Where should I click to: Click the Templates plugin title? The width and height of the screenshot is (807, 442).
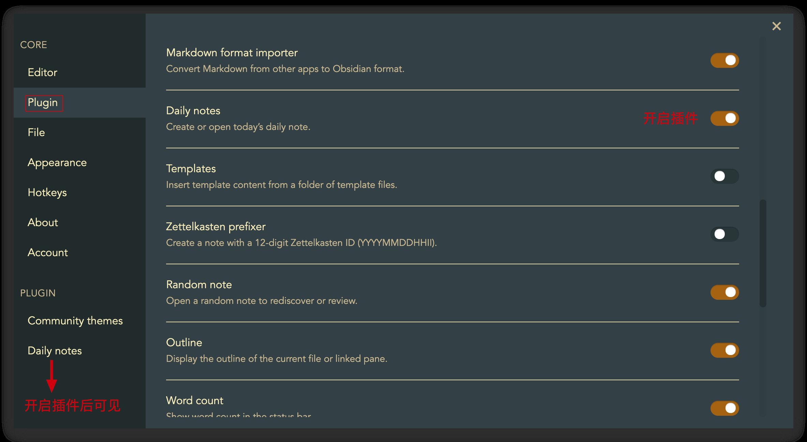tap(191, 168)
